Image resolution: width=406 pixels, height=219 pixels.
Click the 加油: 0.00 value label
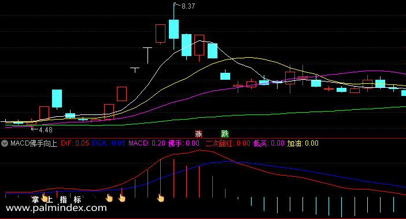302,143
